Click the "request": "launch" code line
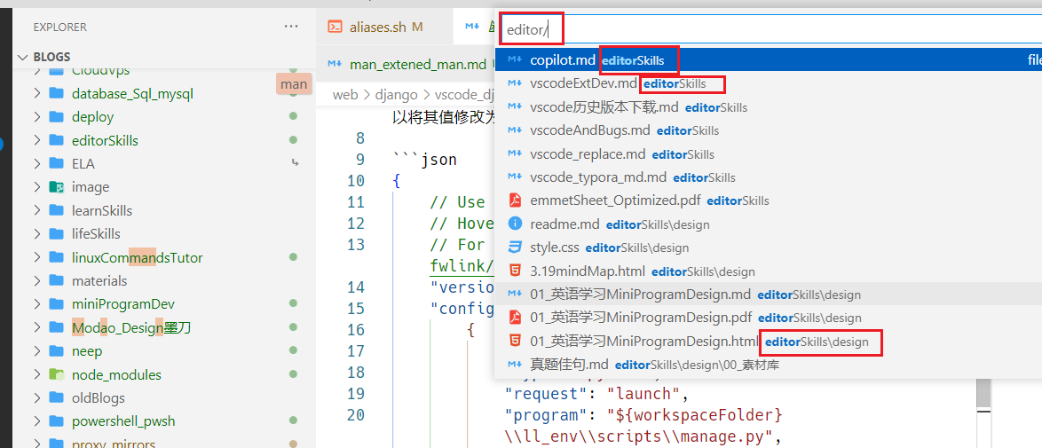The image size is (1042, 448). tap(596, 394)
